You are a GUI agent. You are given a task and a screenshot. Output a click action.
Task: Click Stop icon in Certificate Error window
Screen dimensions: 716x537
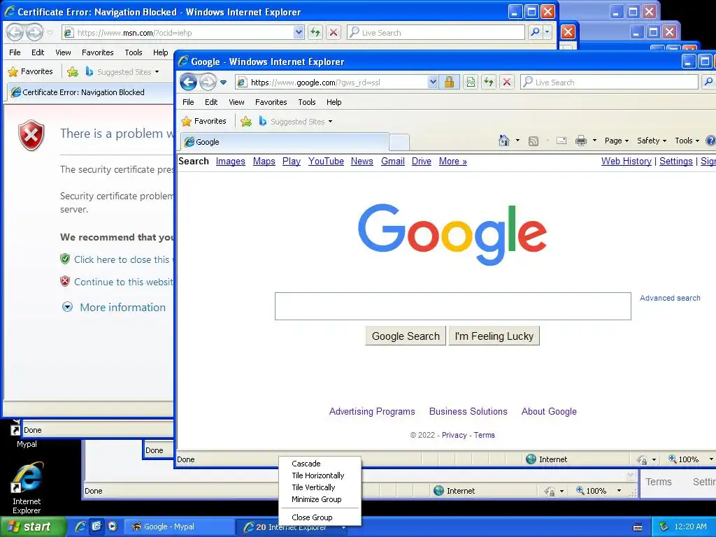tap(334, 32)
